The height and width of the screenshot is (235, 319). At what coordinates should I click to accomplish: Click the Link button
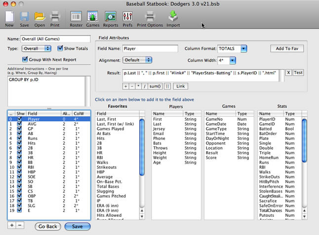[x=180, y=86]
